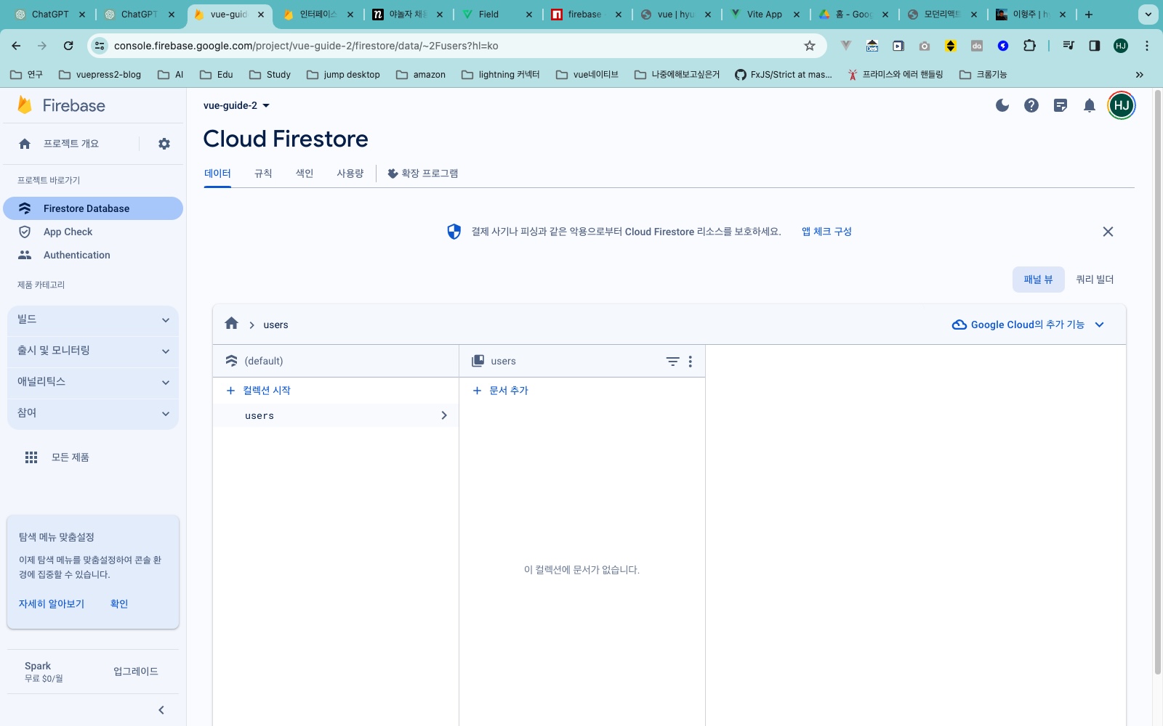
Task: Toggle dark mode moon icon
Action: pos(1002,105)
